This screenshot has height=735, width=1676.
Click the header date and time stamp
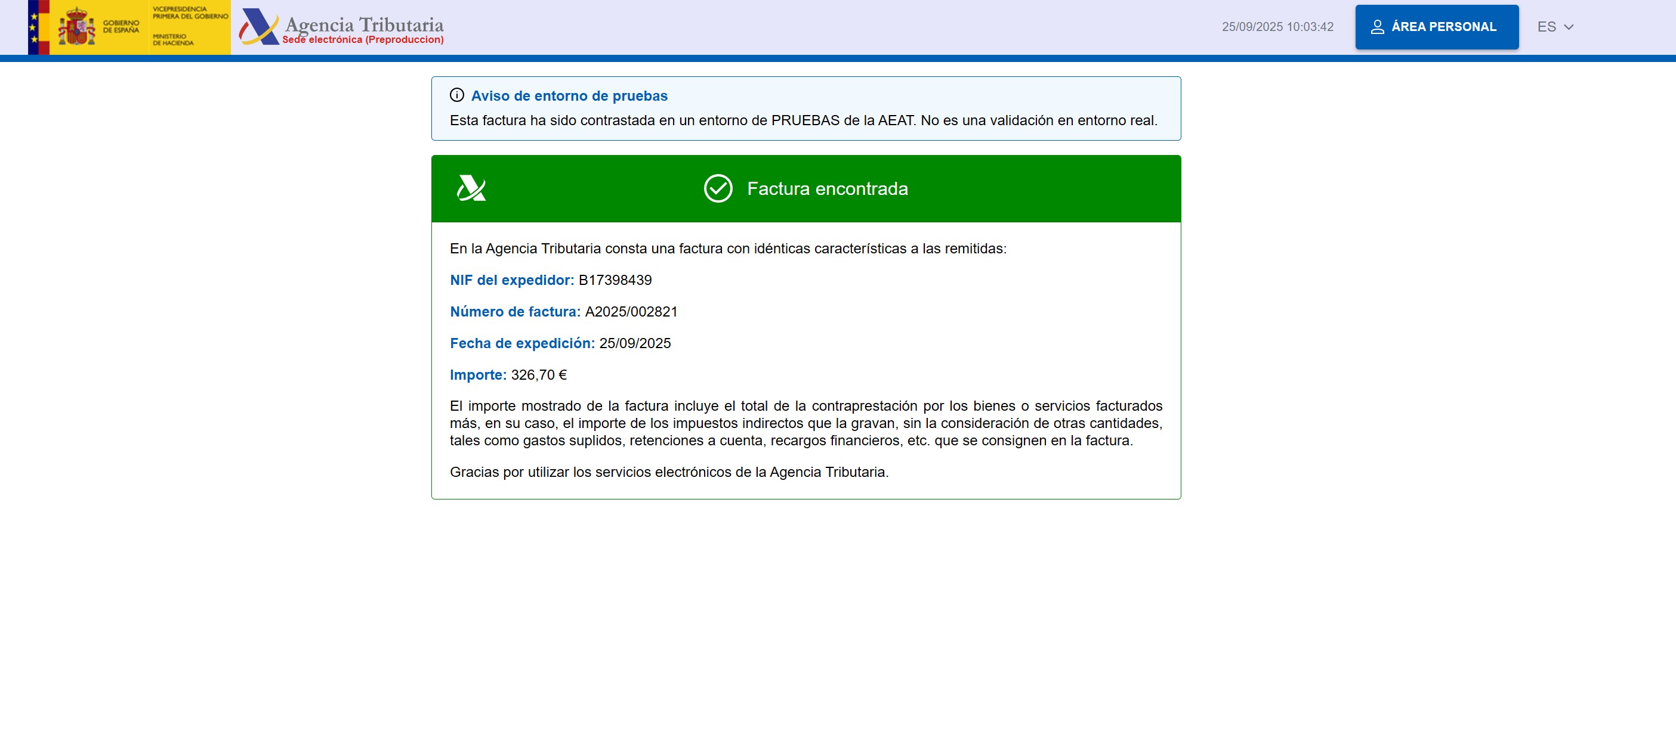1277,27
